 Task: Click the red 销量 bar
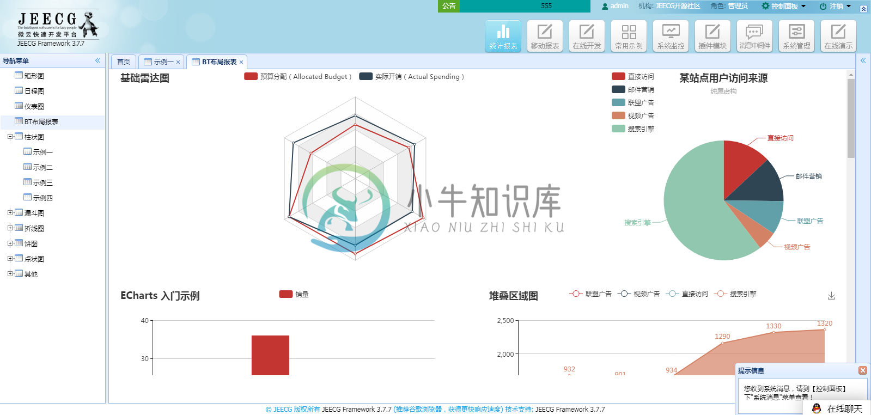click(x=270, y=355)
